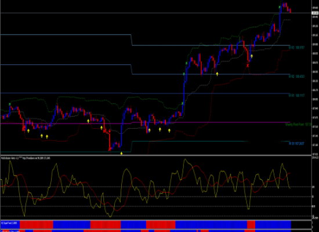
Task: Click the green X marker on the W R2 breakout candle
Action: [184, 74]
